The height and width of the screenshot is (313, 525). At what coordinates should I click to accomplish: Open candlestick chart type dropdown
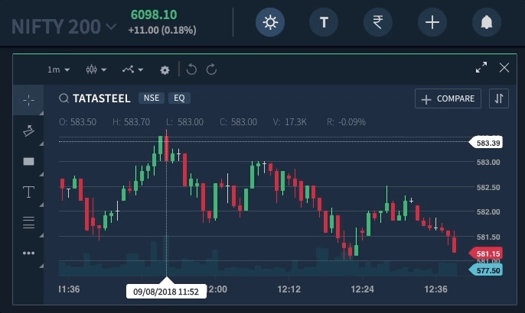(x=96, y=69)
